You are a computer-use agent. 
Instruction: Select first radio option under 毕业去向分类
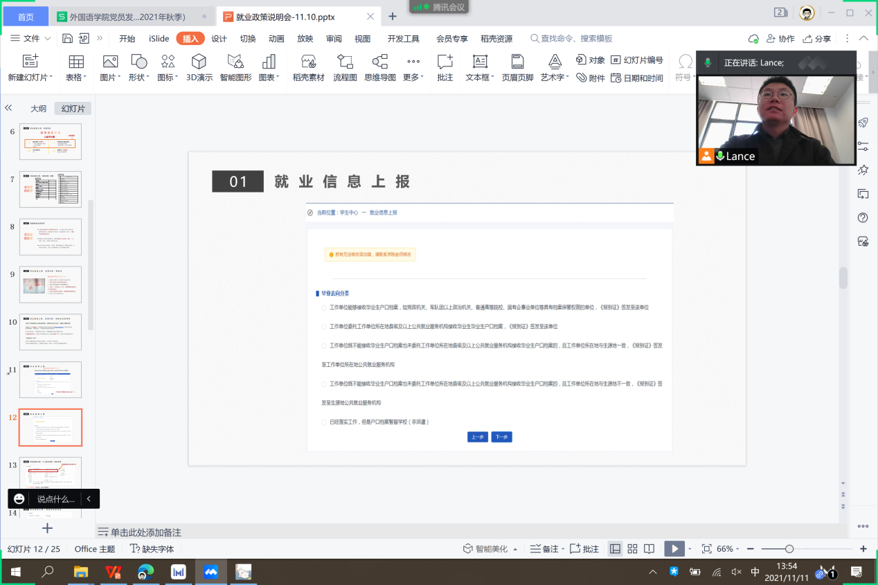324,307
